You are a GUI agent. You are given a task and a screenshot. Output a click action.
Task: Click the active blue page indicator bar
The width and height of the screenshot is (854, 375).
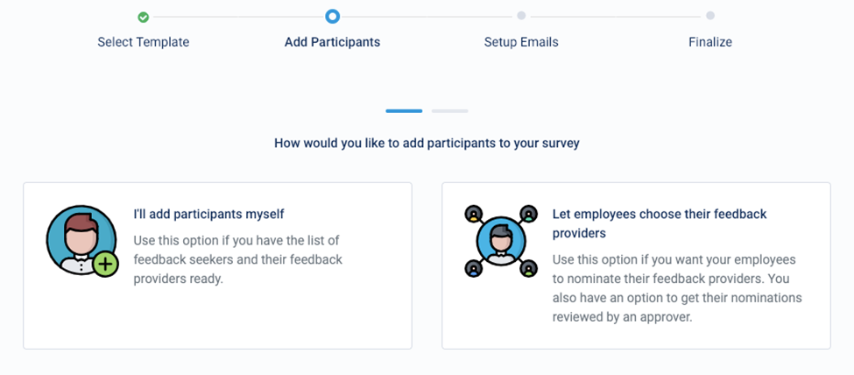[x=404, y=111]
